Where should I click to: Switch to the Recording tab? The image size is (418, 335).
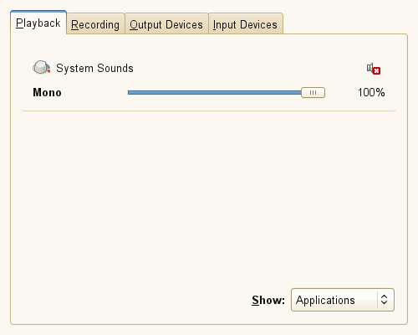95,24
